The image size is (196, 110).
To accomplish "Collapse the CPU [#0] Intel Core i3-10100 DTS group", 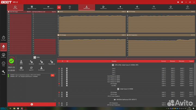I will click(191, 65).
